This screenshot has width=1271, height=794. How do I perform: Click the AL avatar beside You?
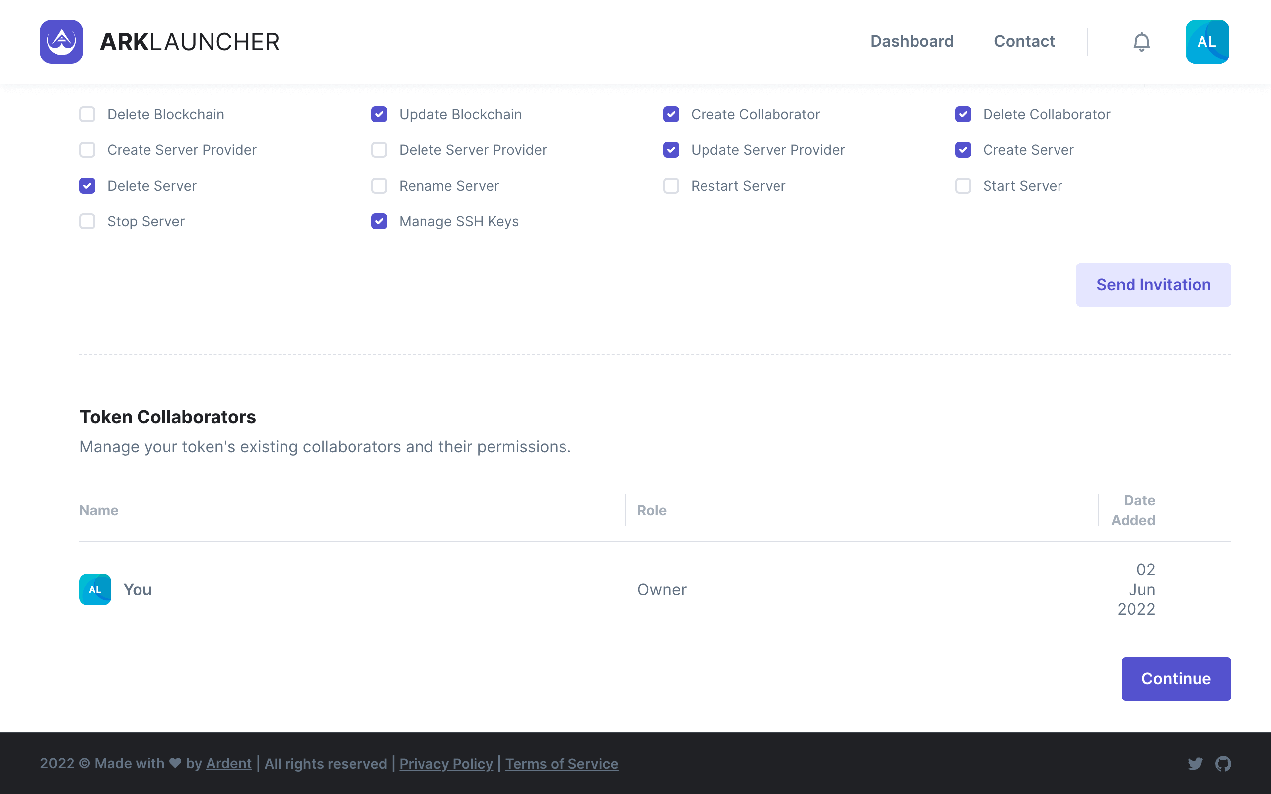coord(95,589)
